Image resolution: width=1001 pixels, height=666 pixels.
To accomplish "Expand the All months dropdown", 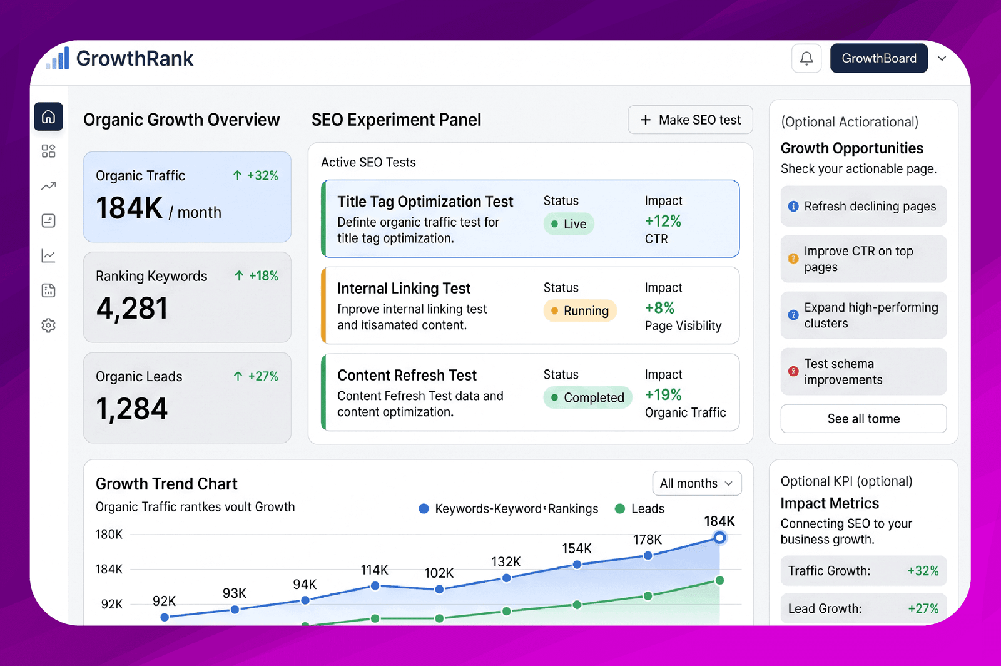I will 697,483.
